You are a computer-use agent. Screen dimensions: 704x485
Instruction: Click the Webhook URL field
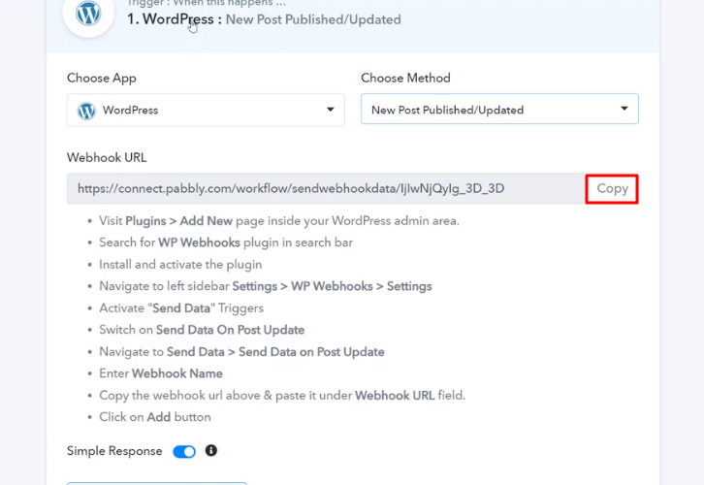point(326,188)
